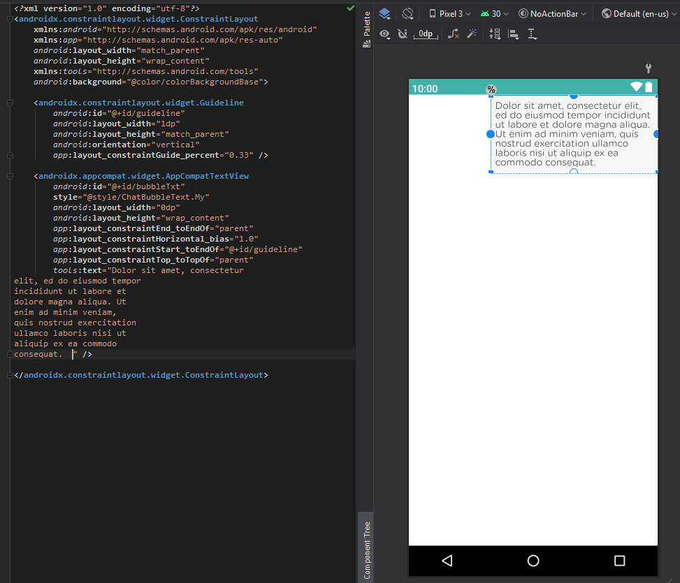Image resolution: width=680 pixels, height=583 pixels.
Task: Click the layout_constraintHorizontal_bias "1.0" value
Action: [246, 239]
